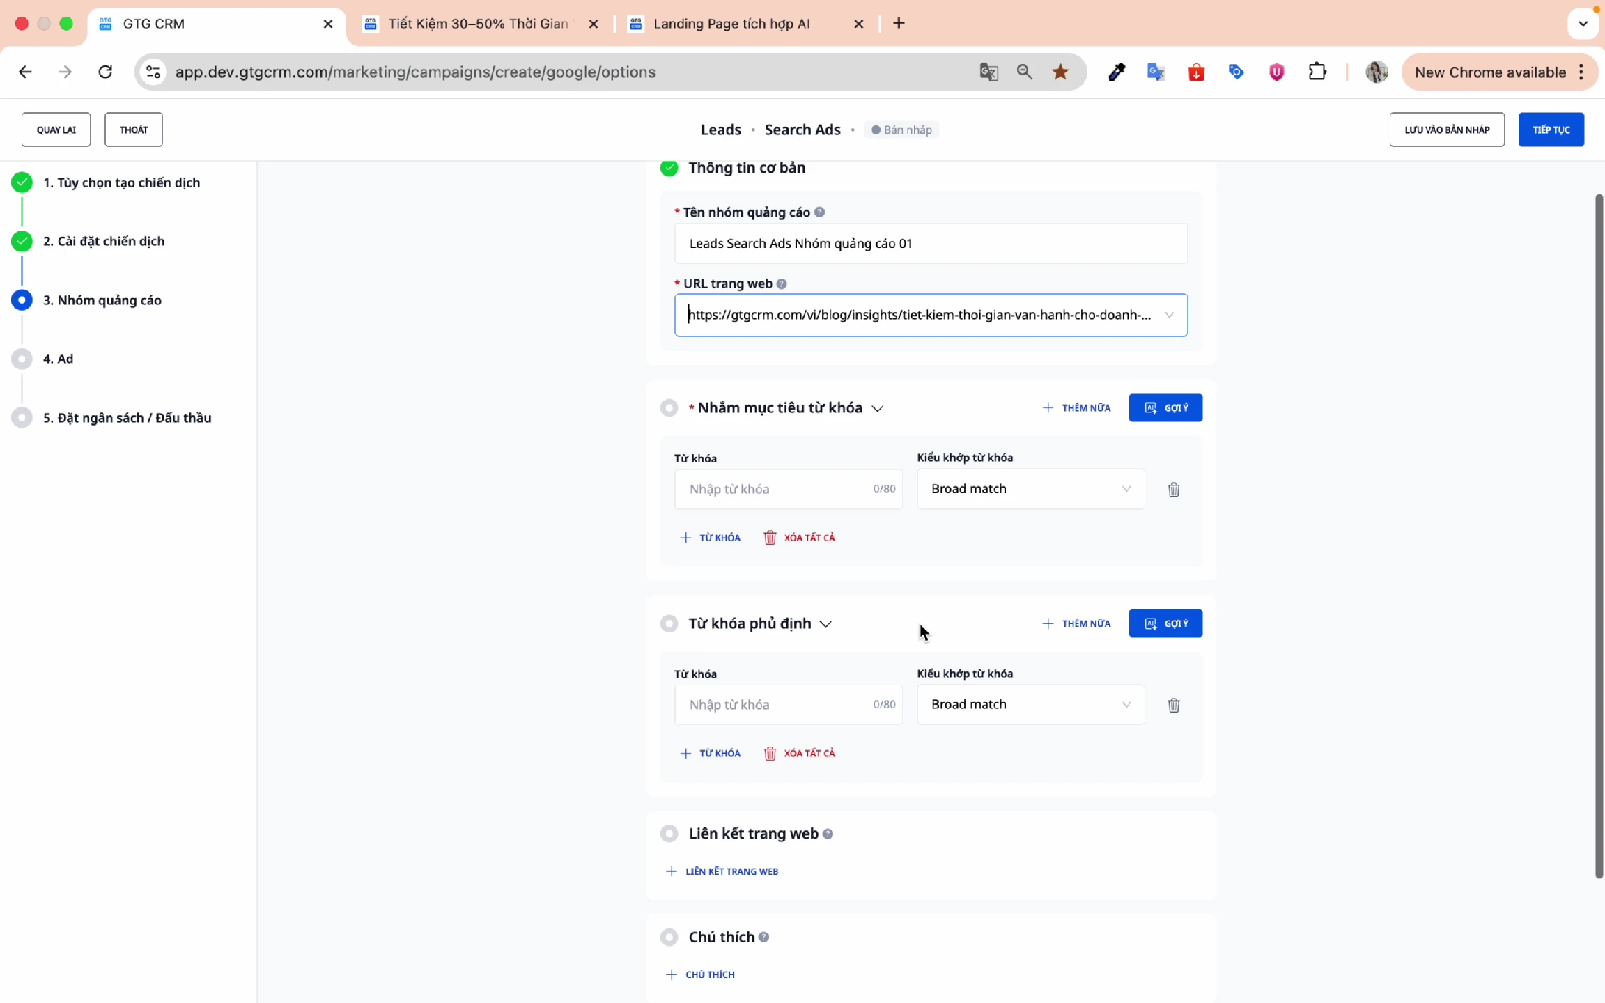Screen dimensions: 1605x1003
Task: Select the color picker eyedropper extension icon
Action: 1116,72
